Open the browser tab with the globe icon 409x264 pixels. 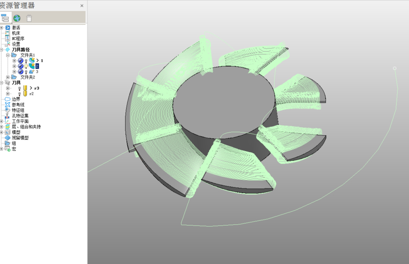[17, 18]
